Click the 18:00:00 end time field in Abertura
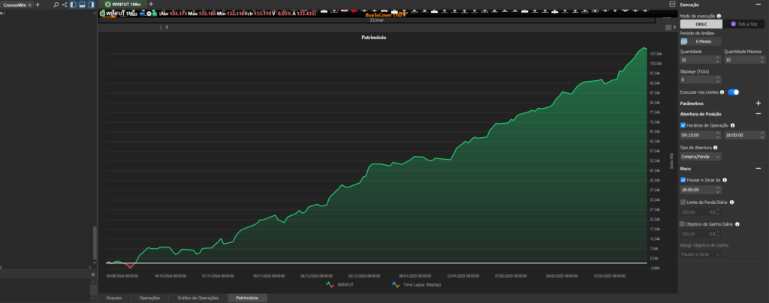 pyautogui.click(x=744, y=134)
